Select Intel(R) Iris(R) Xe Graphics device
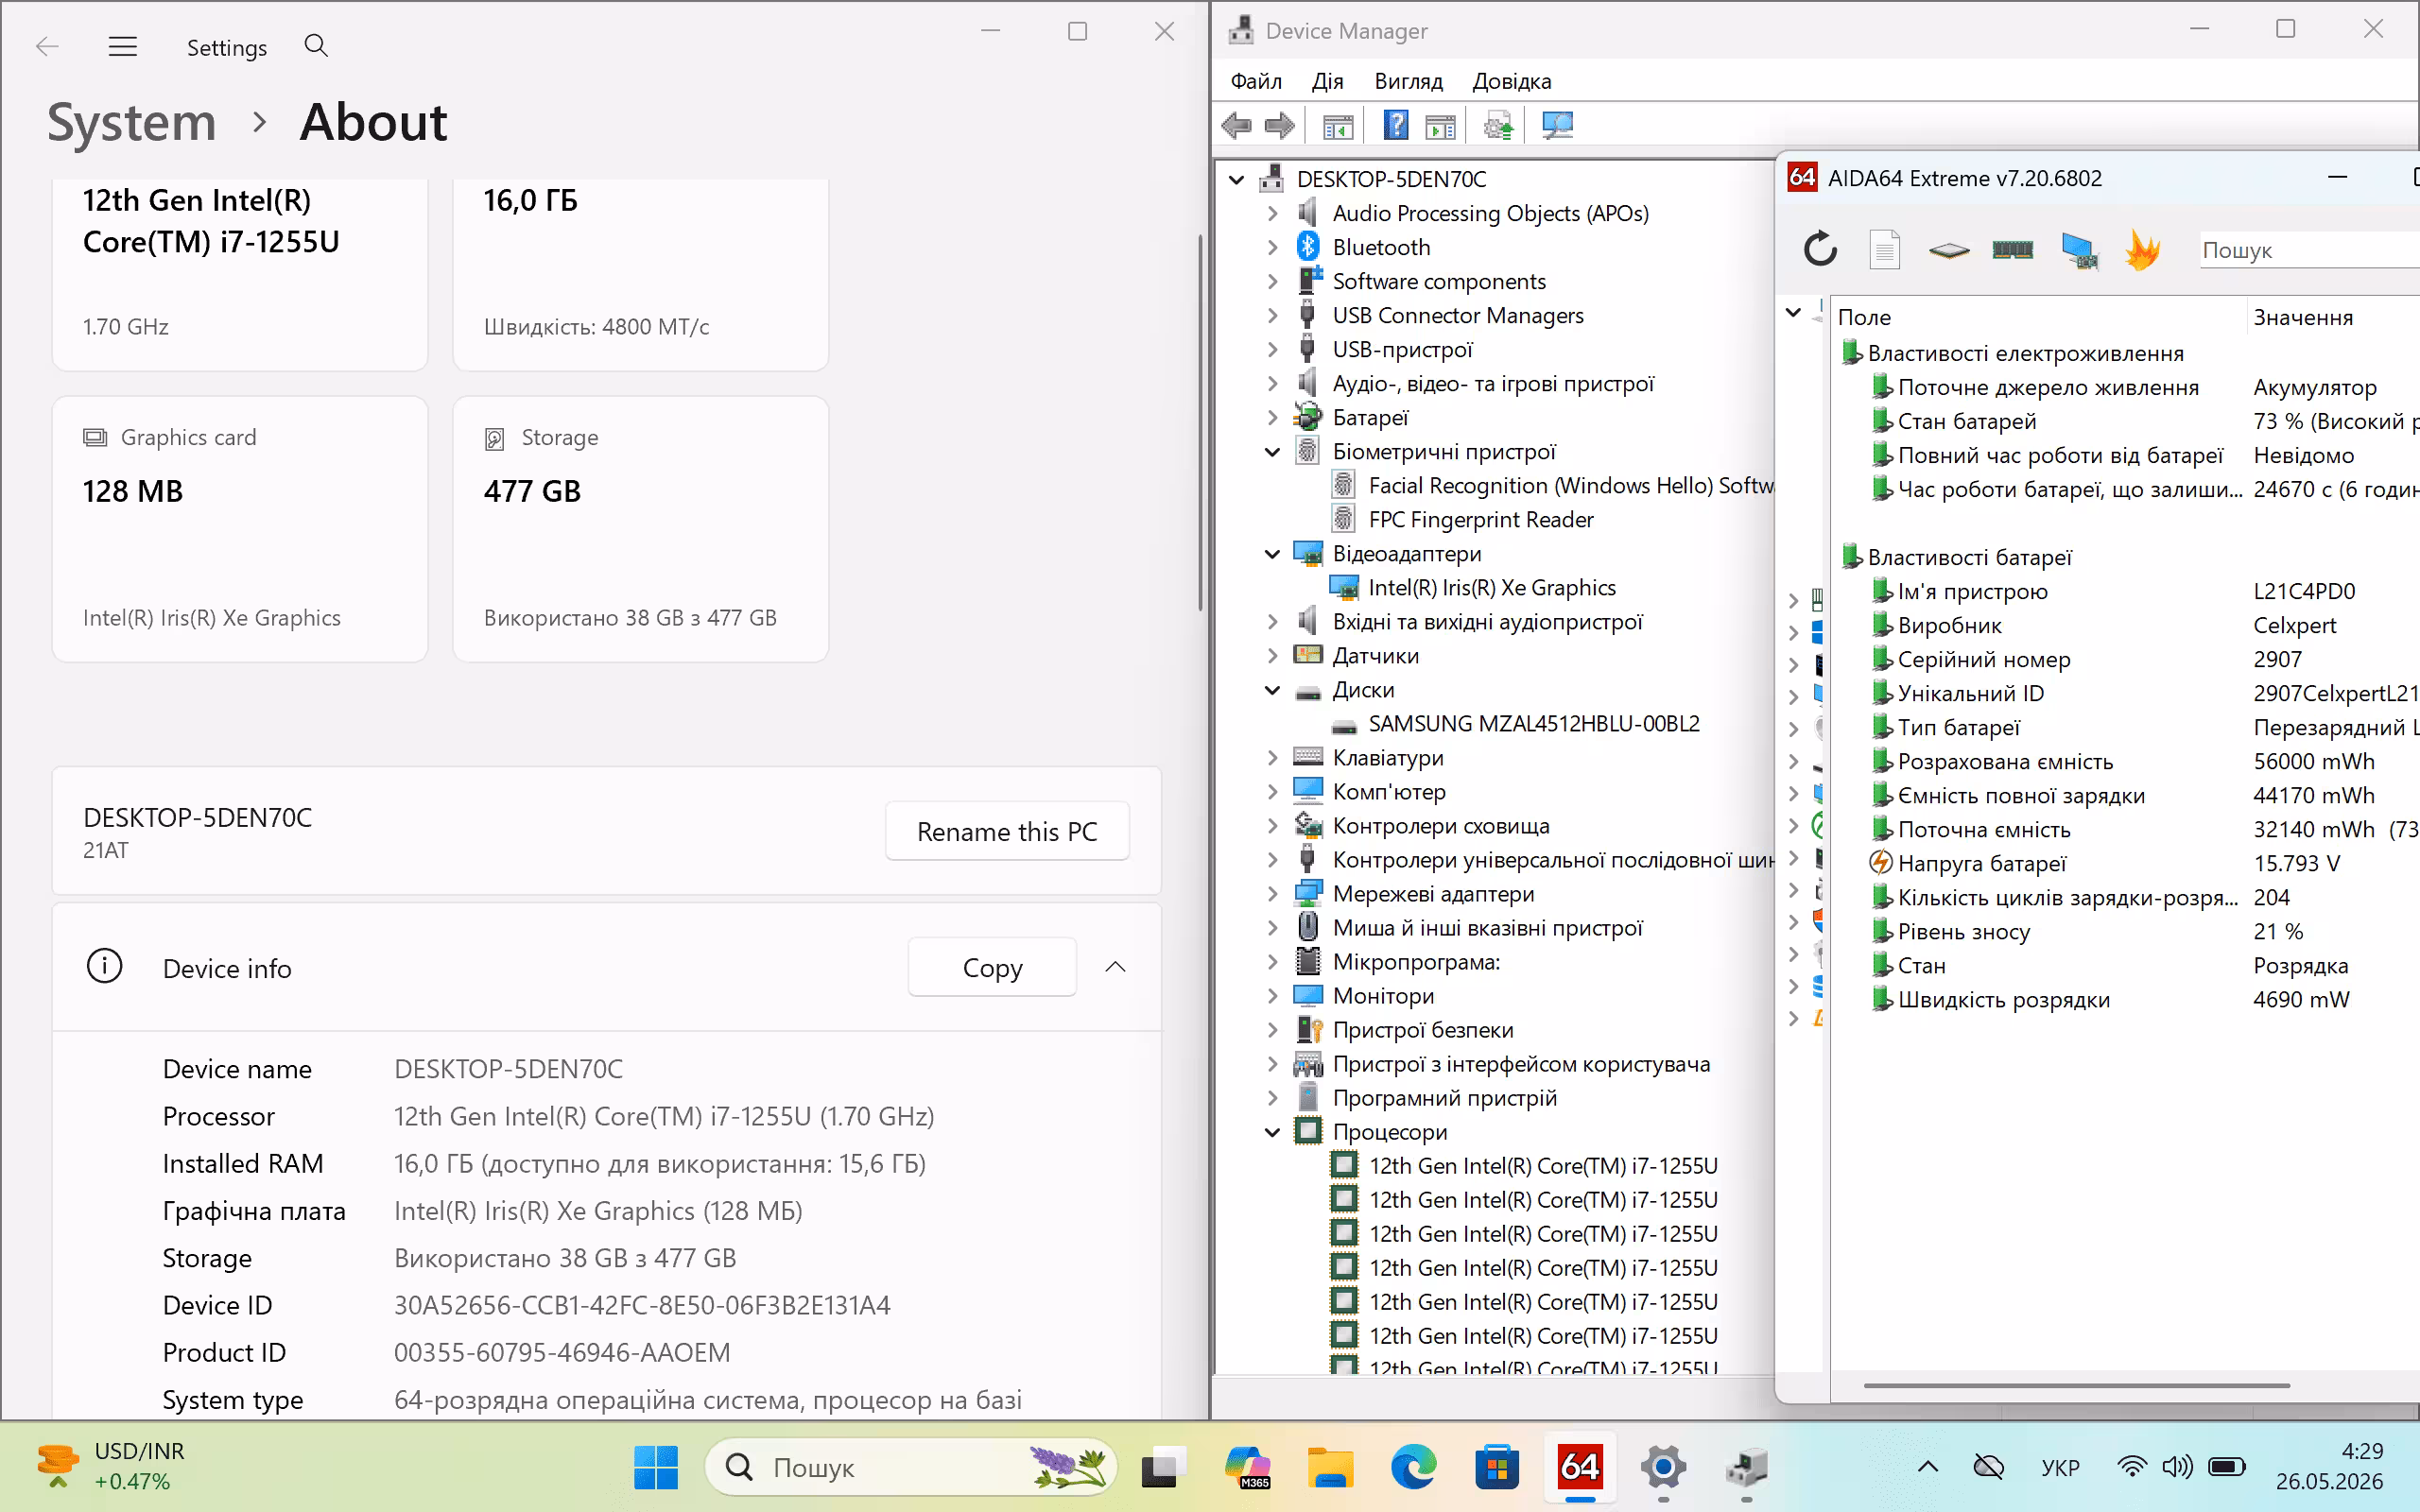2420x1512 pixels. pos(1490,588)
